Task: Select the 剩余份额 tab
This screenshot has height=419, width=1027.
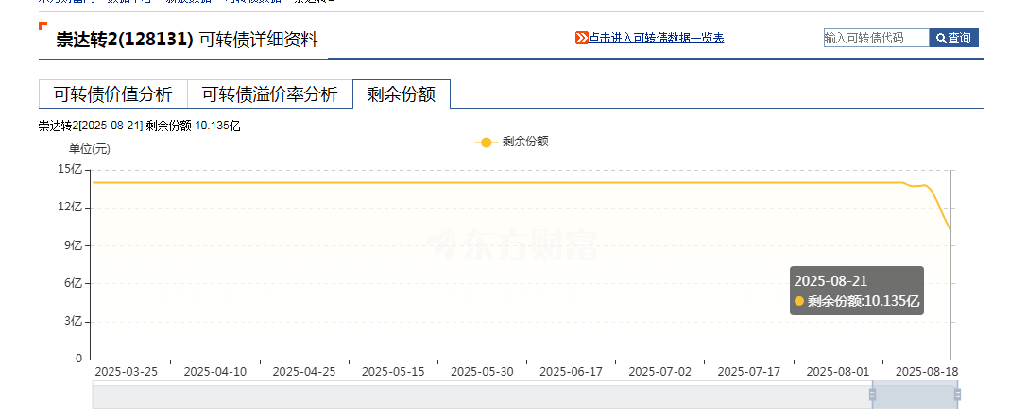Action: pyautogui.click(x=402, y=94)
